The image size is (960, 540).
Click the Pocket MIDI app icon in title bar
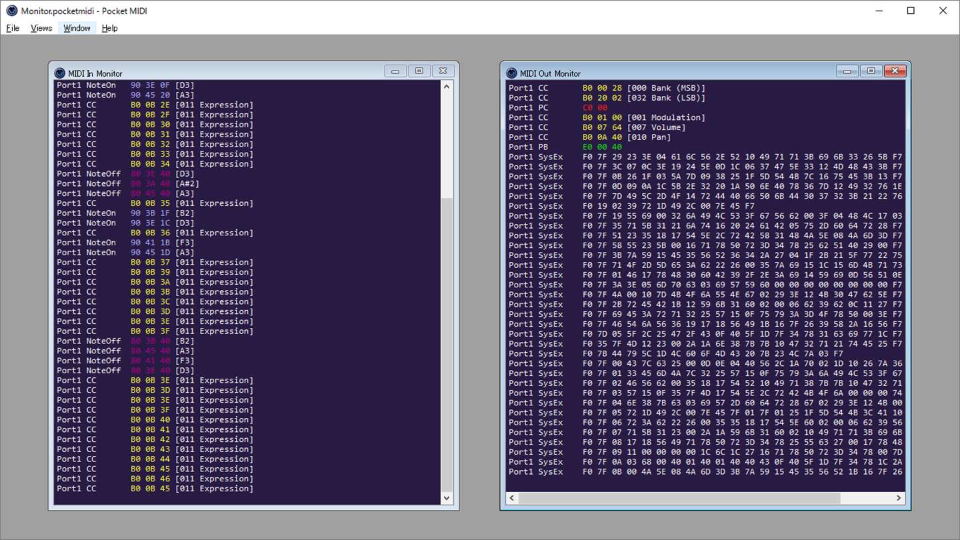click(x=11, y=11)
